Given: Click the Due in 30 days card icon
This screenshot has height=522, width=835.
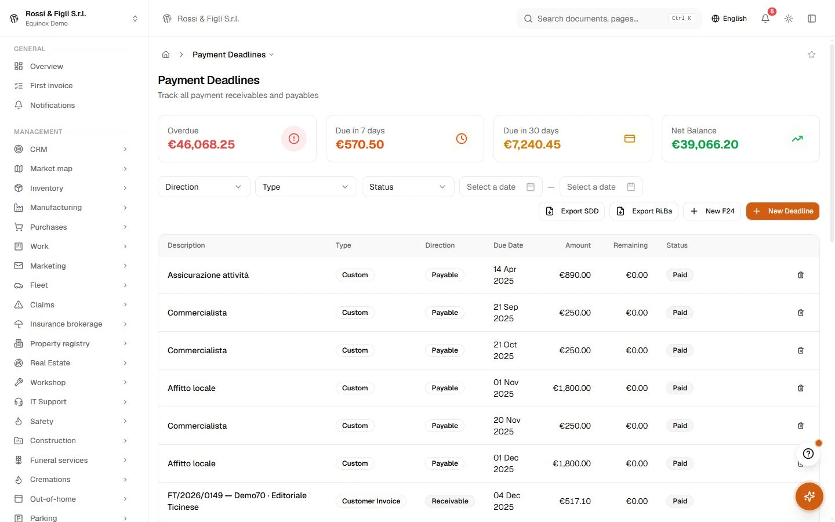Looking at the screenshot, I should click(x=630, y=139).
